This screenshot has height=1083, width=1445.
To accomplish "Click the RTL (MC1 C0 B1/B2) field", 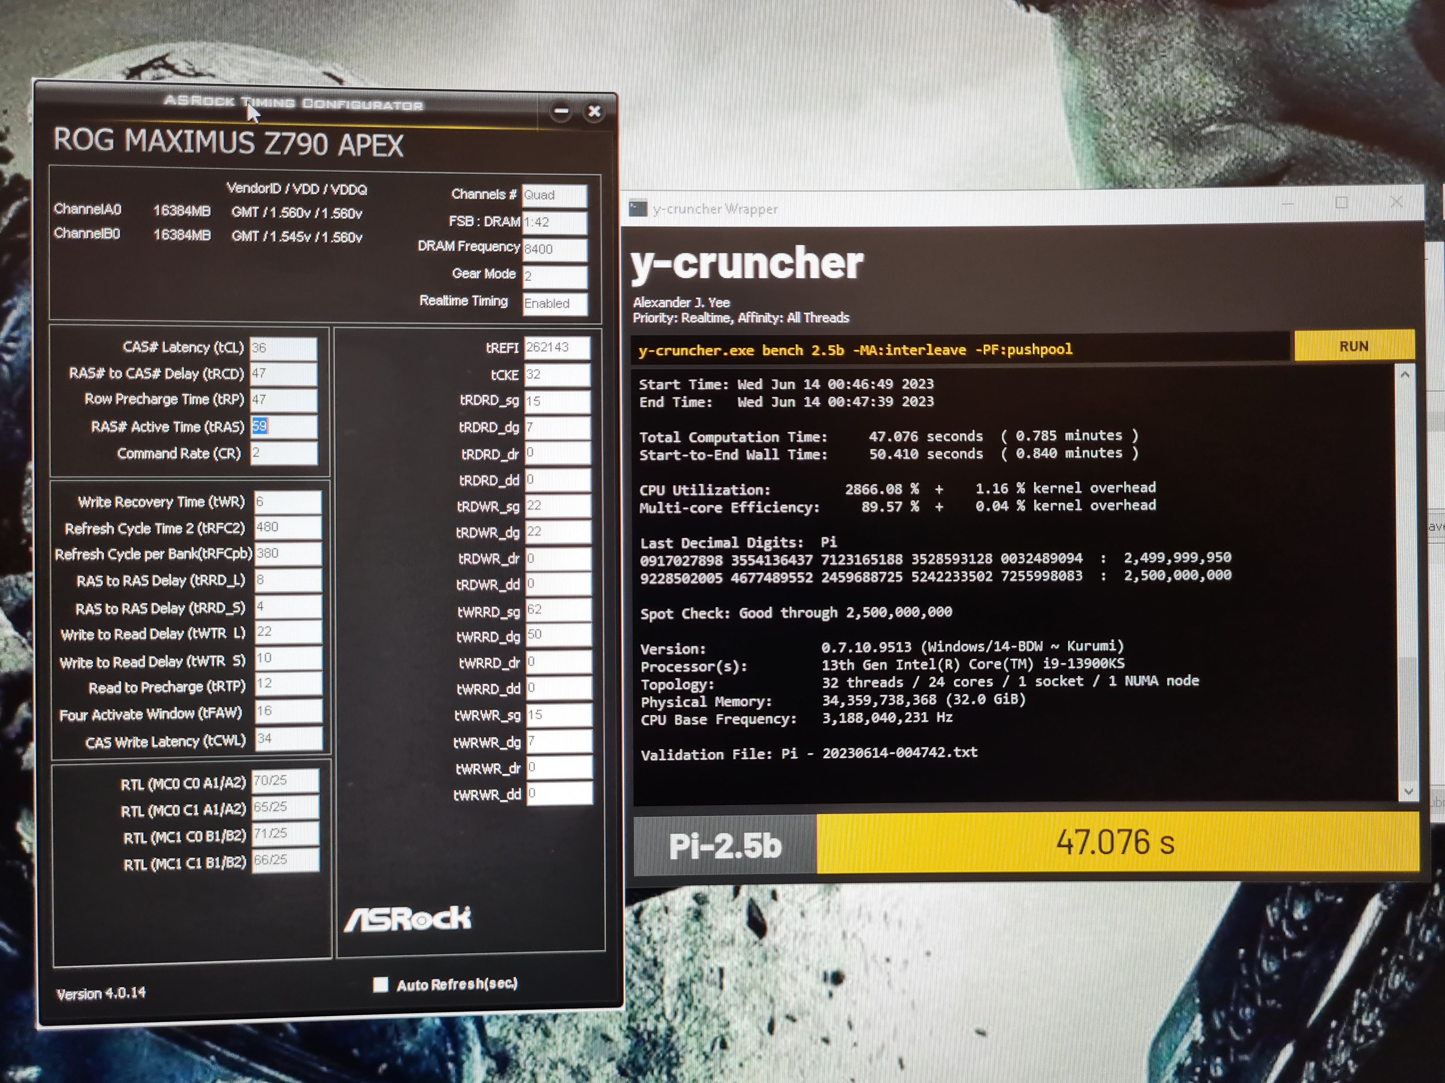I will point(286,834).
